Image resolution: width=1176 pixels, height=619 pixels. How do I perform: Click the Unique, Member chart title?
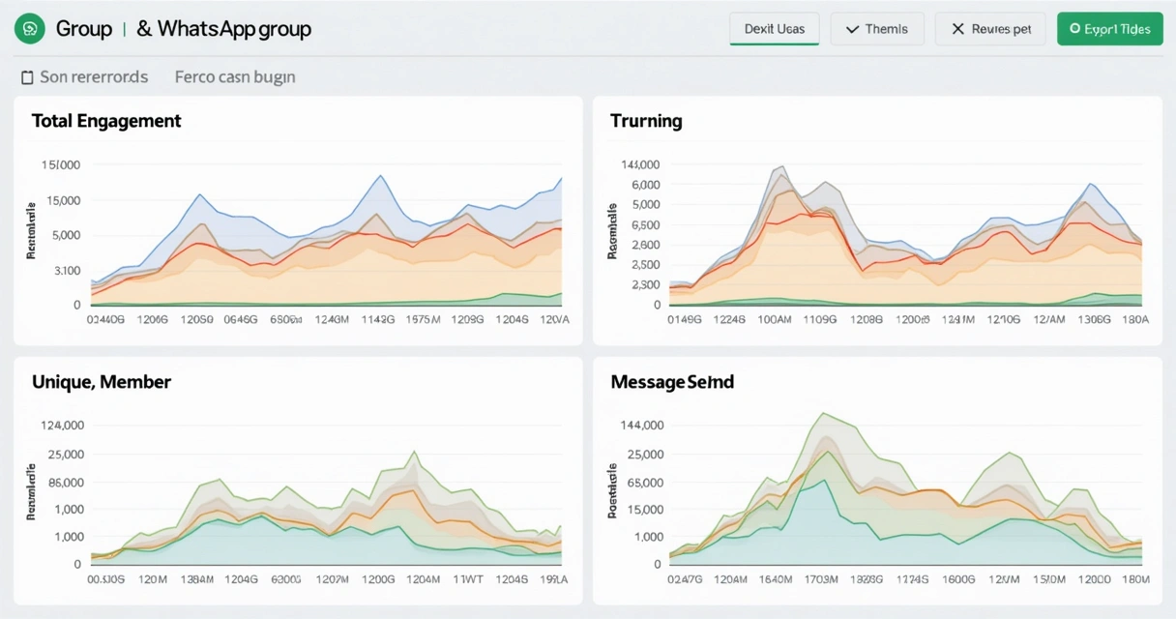pyautogui.click(x=102, y=382)
